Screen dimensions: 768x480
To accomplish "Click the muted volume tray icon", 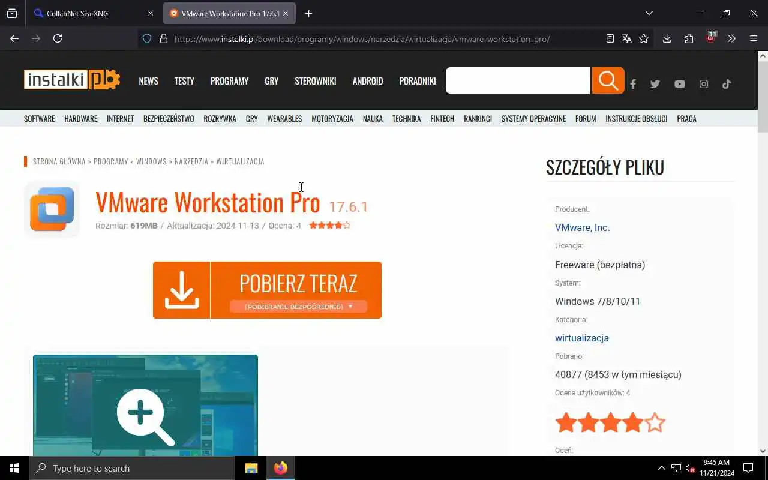I will [690, 469].
